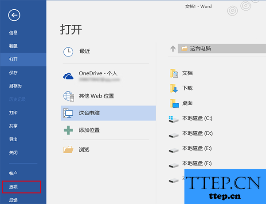Click the 这台电脑 breadcrumb path bar

click(x=222, y=49)
